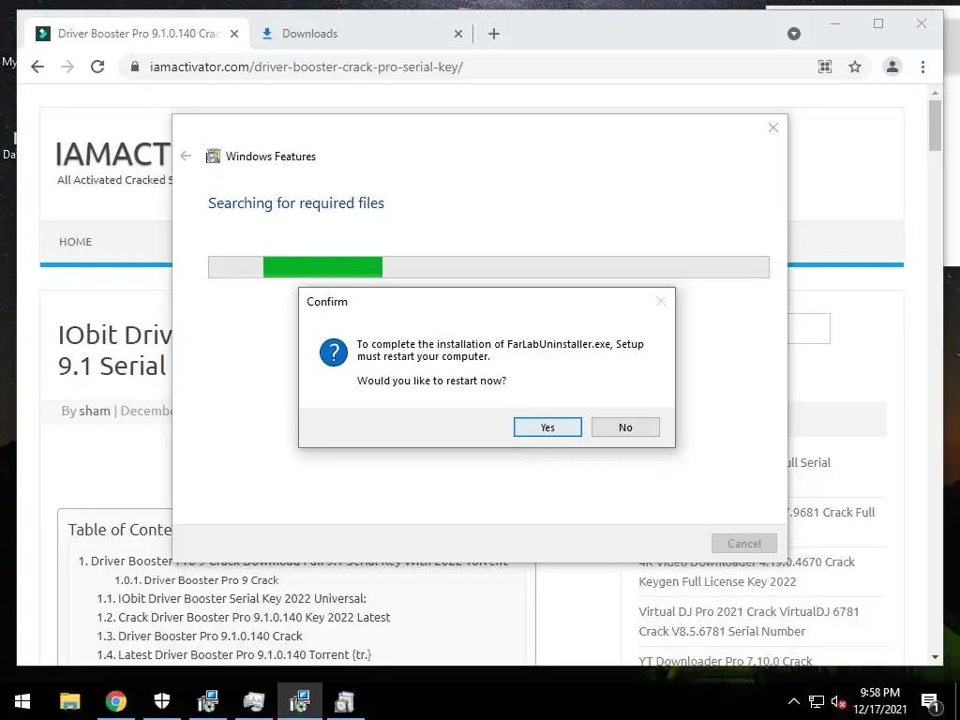Click the QR code icon in address bar

825,67
